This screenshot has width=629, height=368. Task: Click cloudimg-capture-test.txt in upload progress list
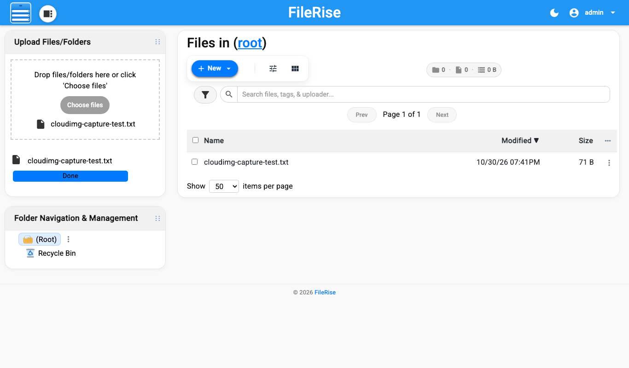pos(70,161)
